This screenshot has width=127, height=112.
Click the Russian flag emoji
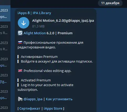click(20, 43)
